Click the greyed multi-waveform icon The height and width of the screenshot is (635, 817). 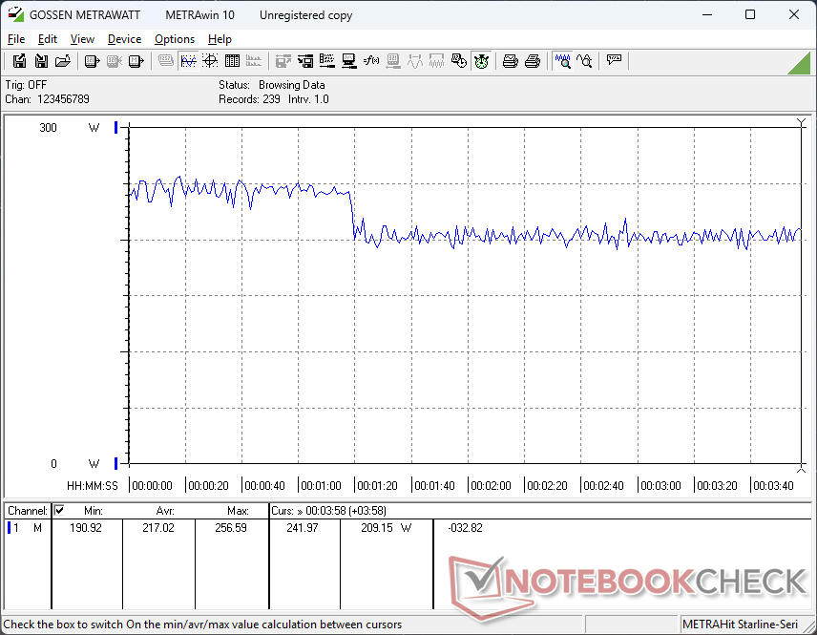436,61
